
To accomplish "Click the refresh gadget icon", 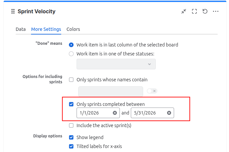I will coord(205,11).
